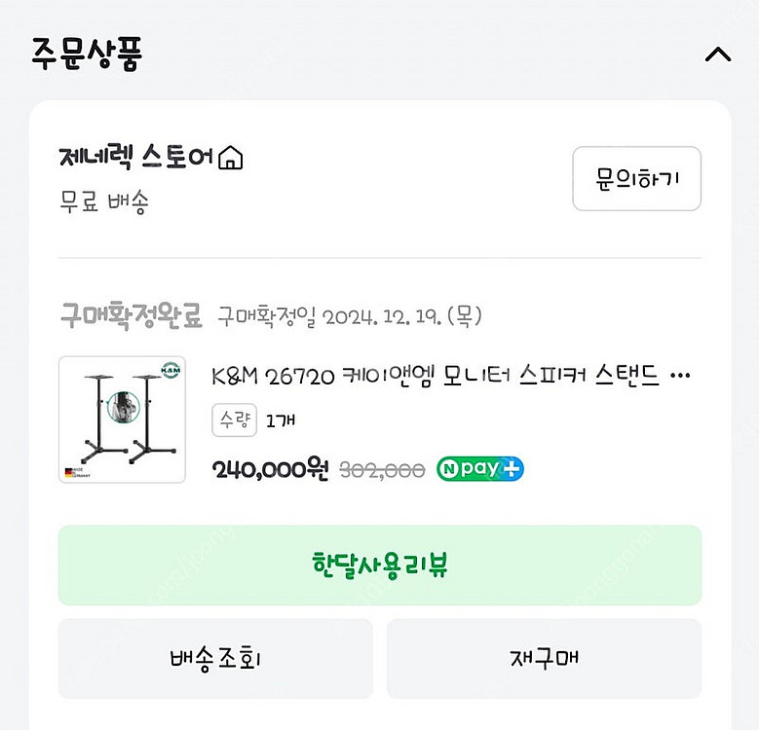This screenshot has width=759, height=730.
Task: Click the Npay plus badge
Action: coord(479,469)
